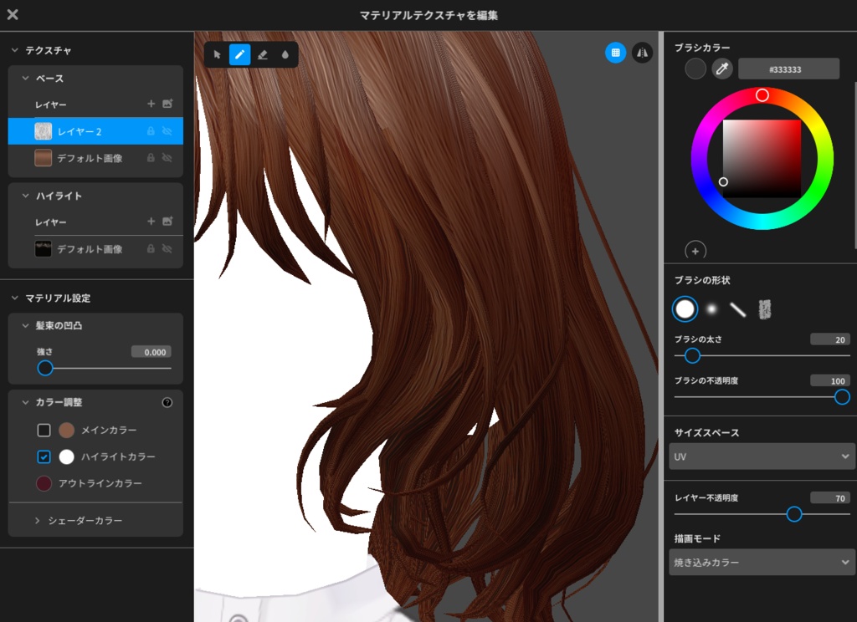
Task: Switch to the eraser tool
Action: [262, 54]
